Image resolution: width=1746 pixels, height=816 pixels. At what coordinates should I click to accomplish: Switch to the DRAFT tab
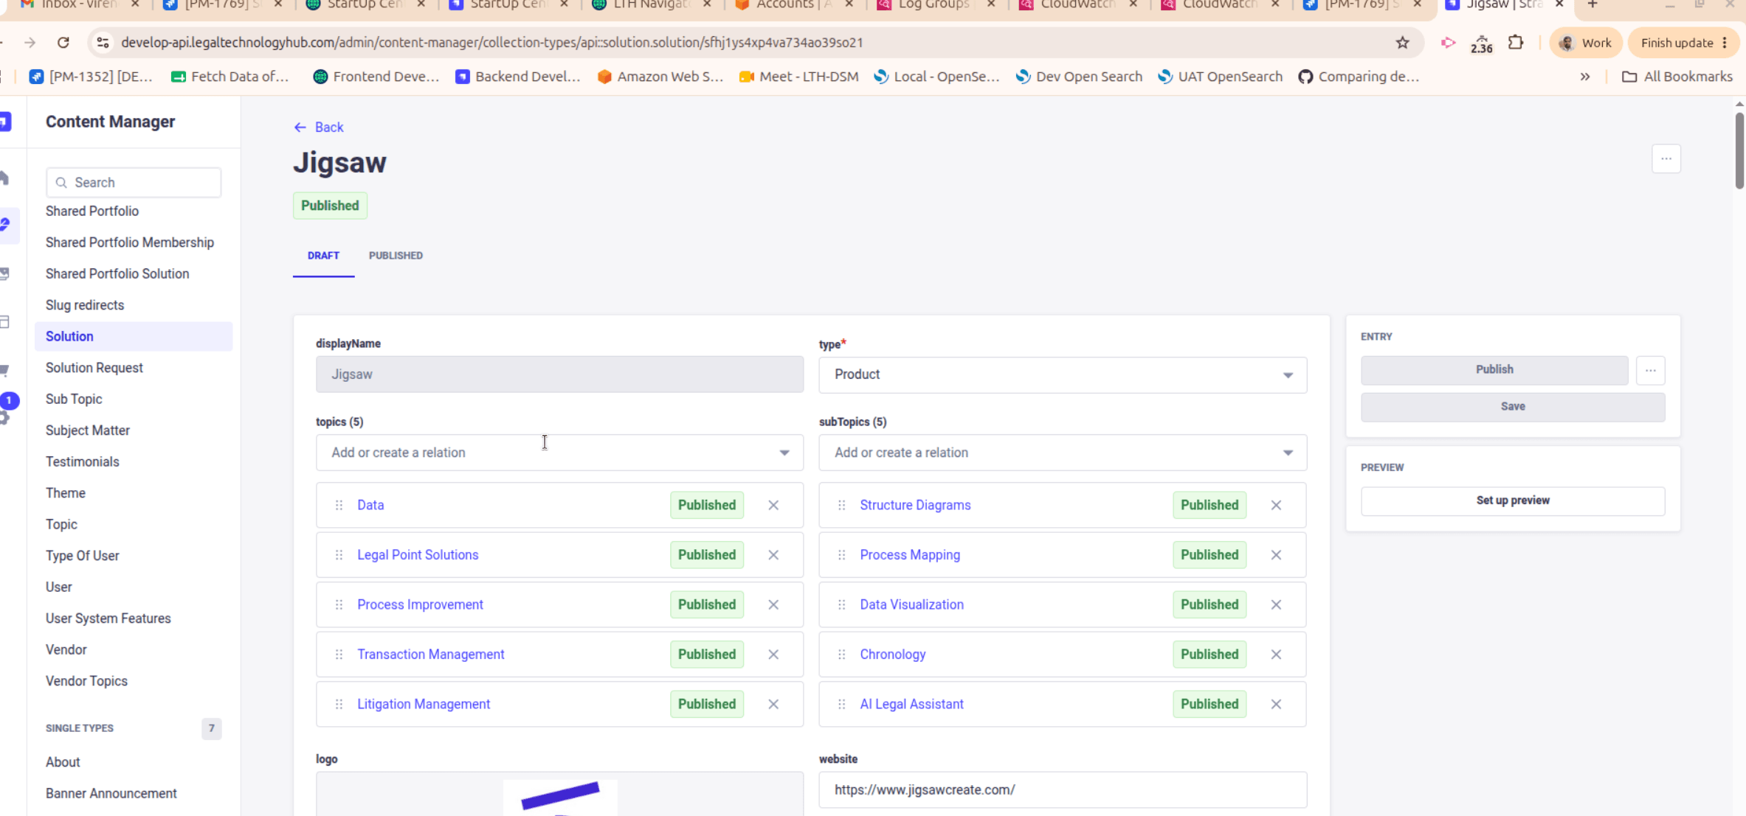tap(323, 256)
